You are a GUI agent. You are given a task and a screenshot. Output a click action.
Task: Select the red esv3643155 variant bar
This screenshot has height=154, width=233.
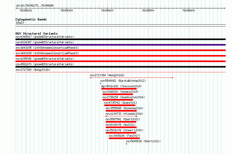click(120, 50)
